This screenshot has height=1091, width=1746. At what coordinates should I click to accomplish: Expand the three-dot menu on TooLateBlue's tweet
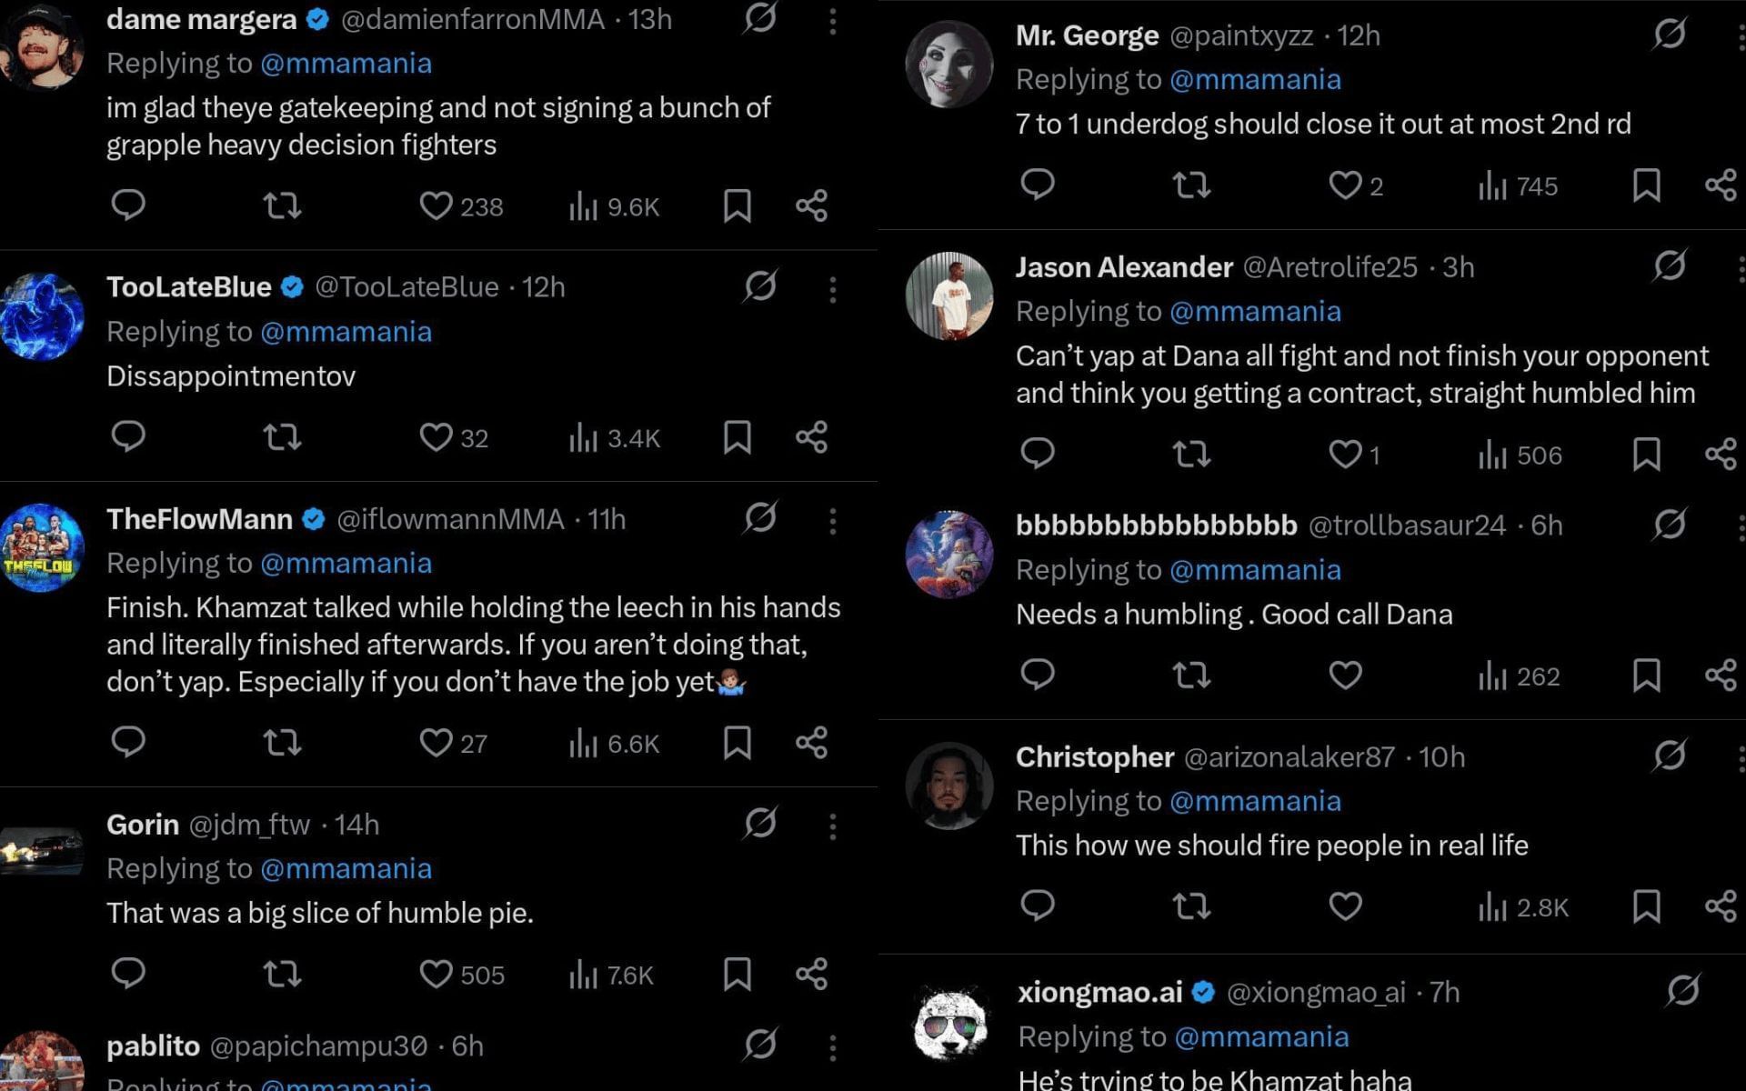coord(832,288)
